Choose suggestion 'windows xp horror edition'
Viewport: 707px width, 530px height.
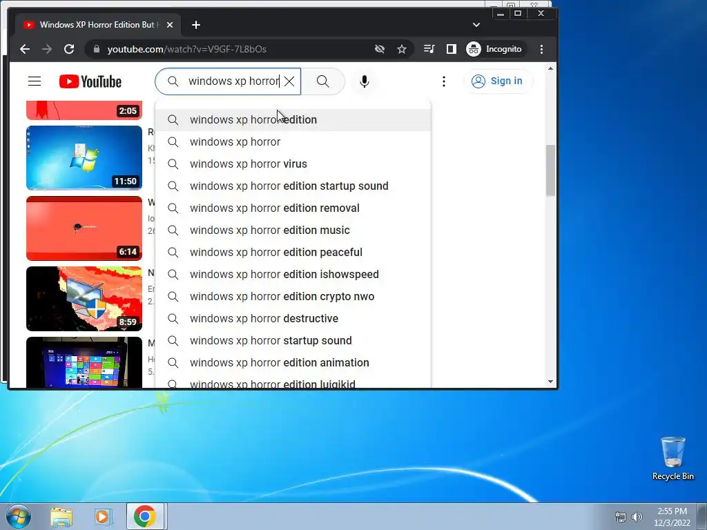293,120
